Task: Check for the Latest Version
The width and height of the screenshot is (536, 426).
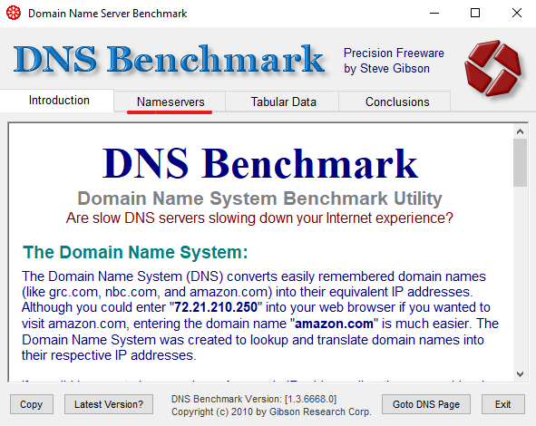Action: pos(109,404)
